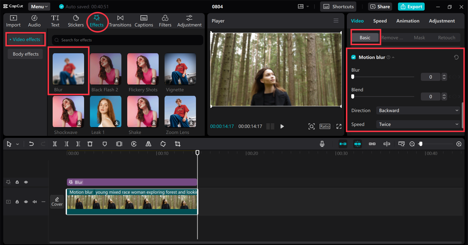This screenshot has width=468, height=245.
Task: Mute the main video track audio
Action: [x=35, y=202]
